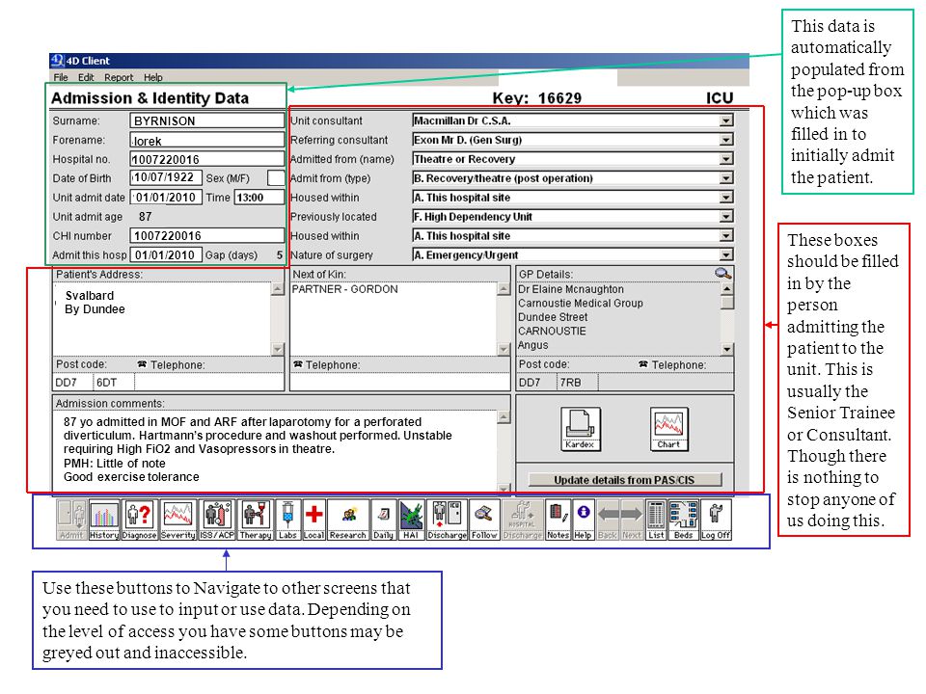The height and width of the screenshot is (694, 926).
Task: Expand Housed within dropdown below Previously located
Action: click(x=726, y=235)
